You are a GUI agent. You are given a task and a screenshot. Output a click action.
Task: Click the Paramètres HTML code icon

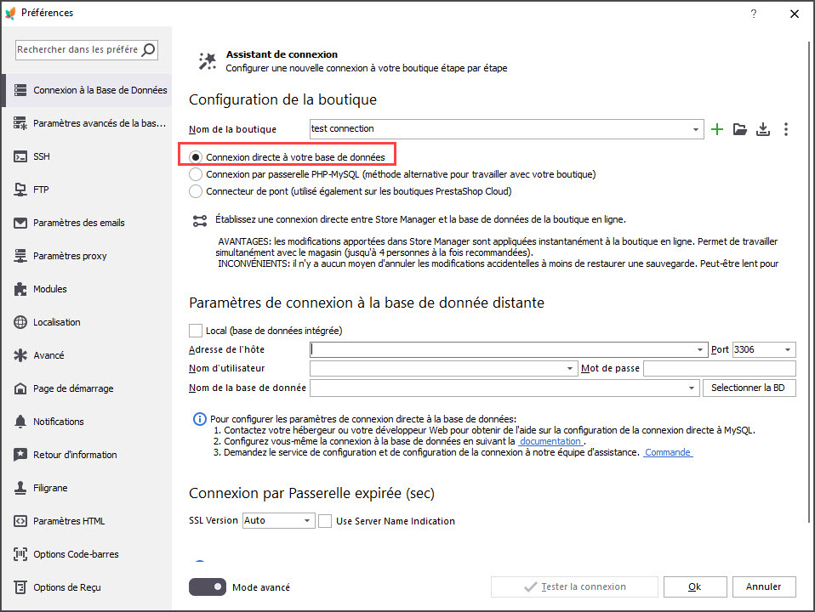(x=20, y=521)
